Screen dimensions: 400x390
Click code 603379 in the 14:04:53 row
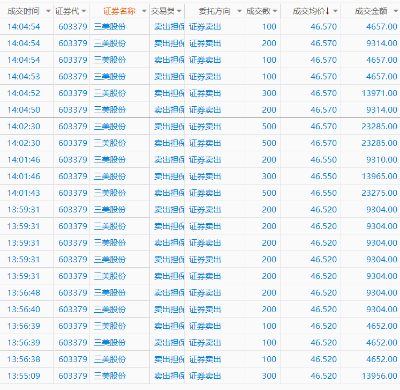coord(73,76)
